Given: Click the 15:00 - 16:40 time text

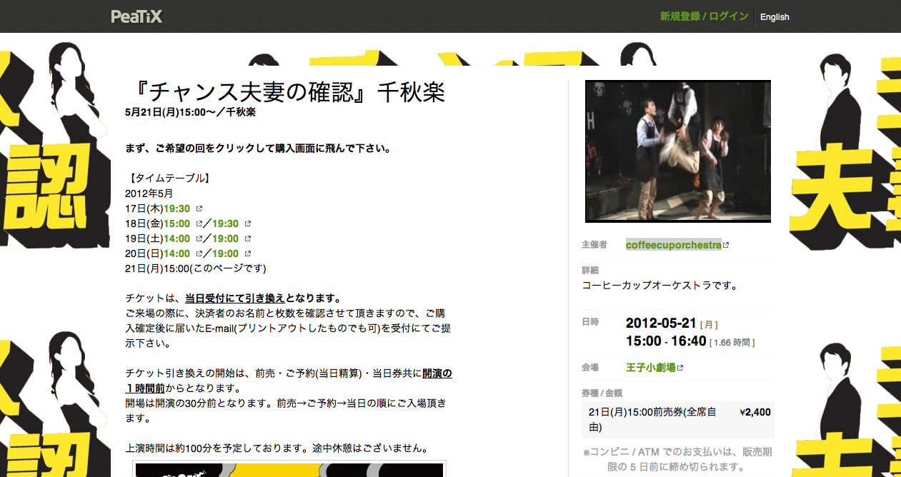Looking at the screenshot, I should tap(666, 341).
